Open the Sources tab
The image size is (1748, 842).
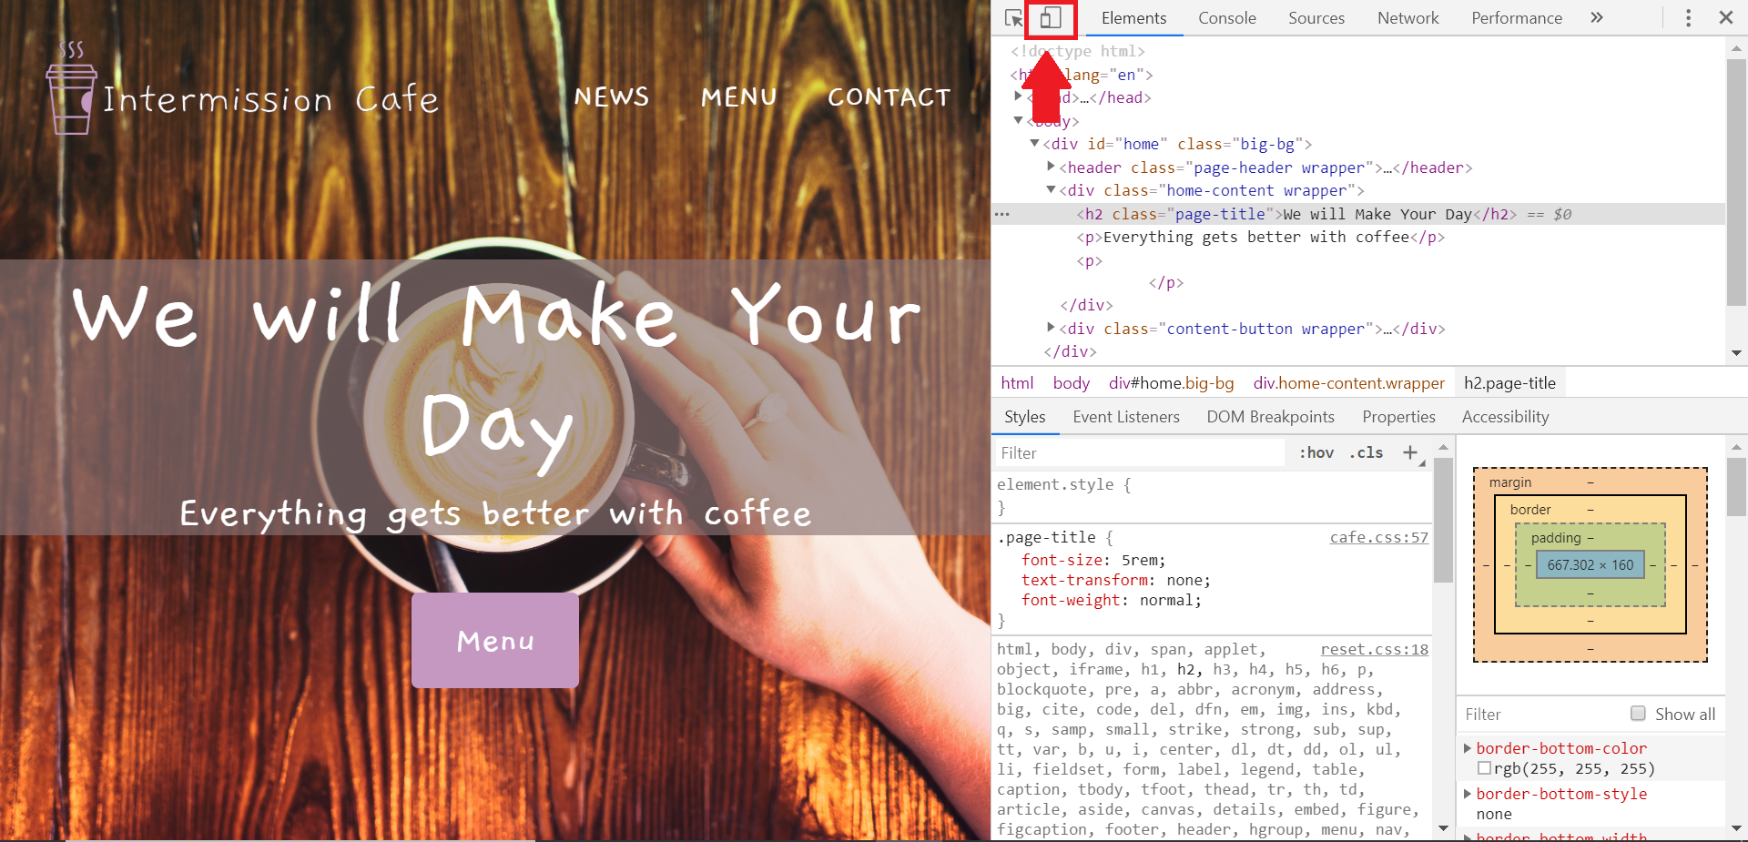pyautogui.click(x=1316, y=18)
